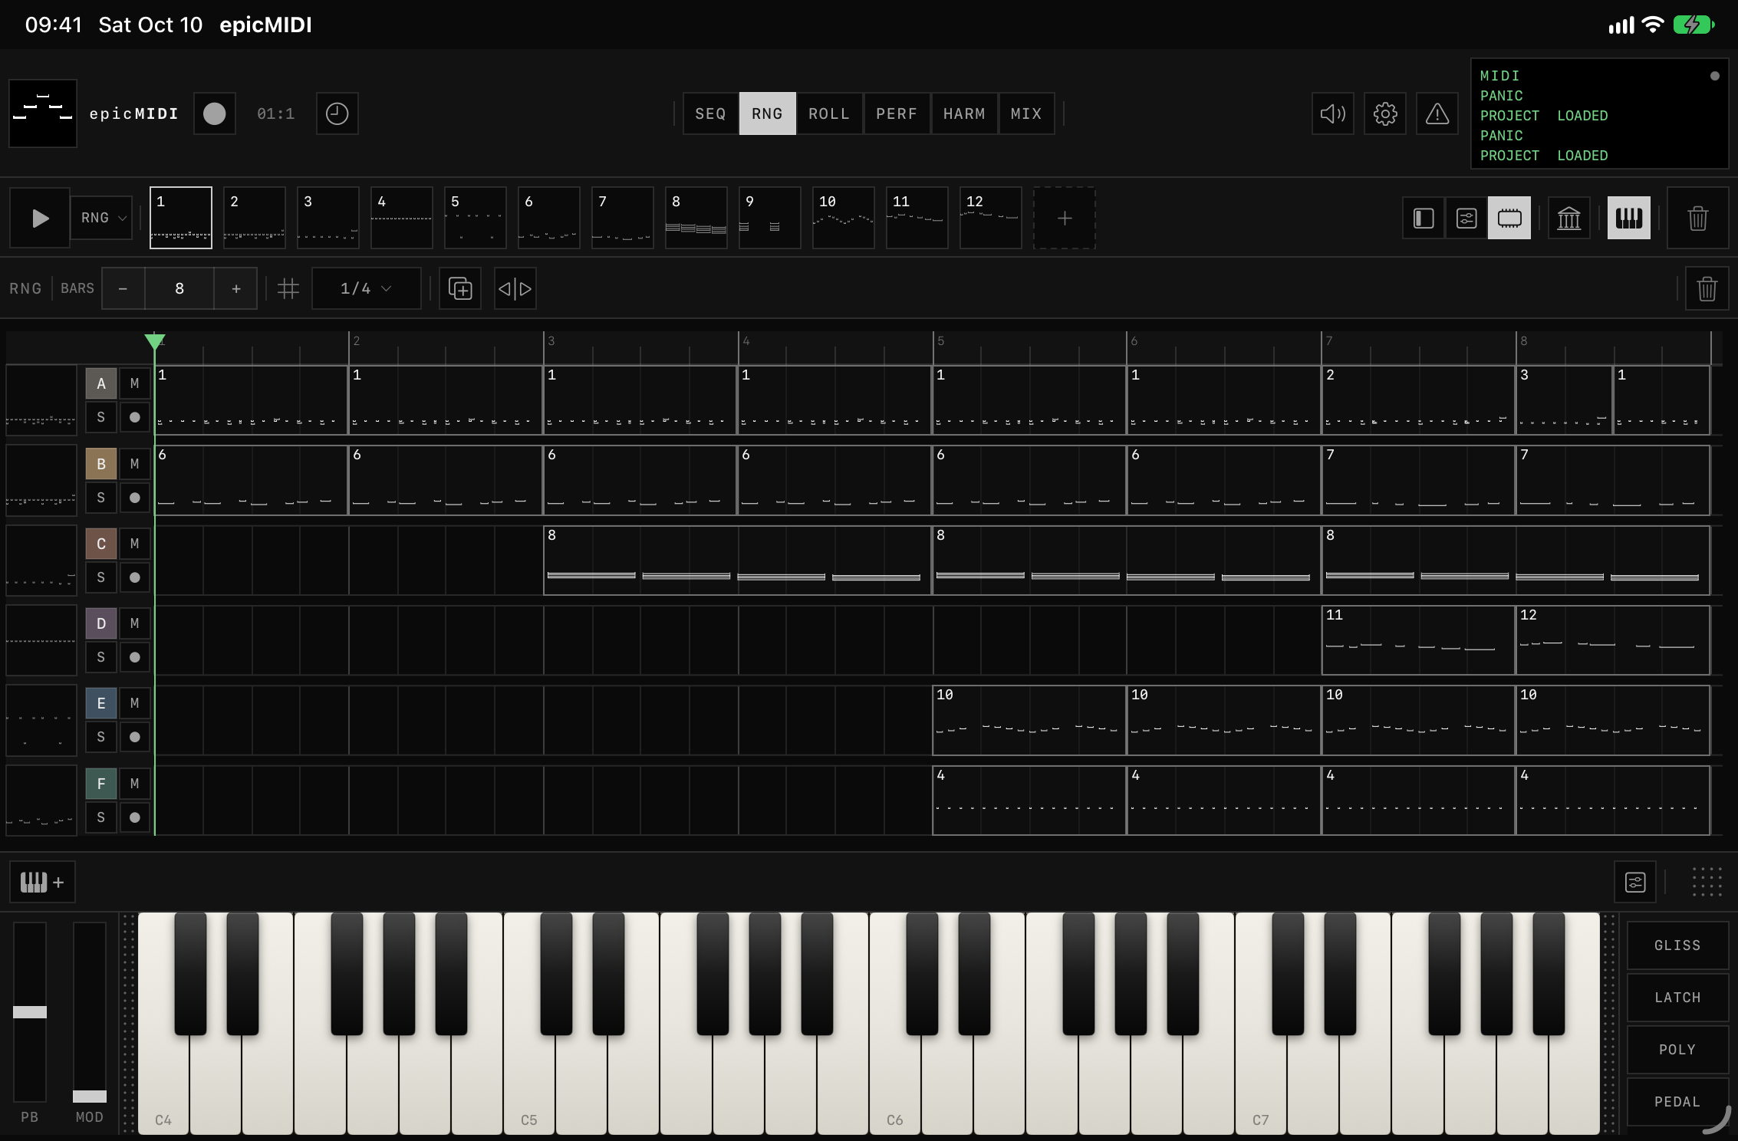Open the keyboard settings sliders icon
Viewport: 1738px width, 1141px height.
pos(1635,882)
